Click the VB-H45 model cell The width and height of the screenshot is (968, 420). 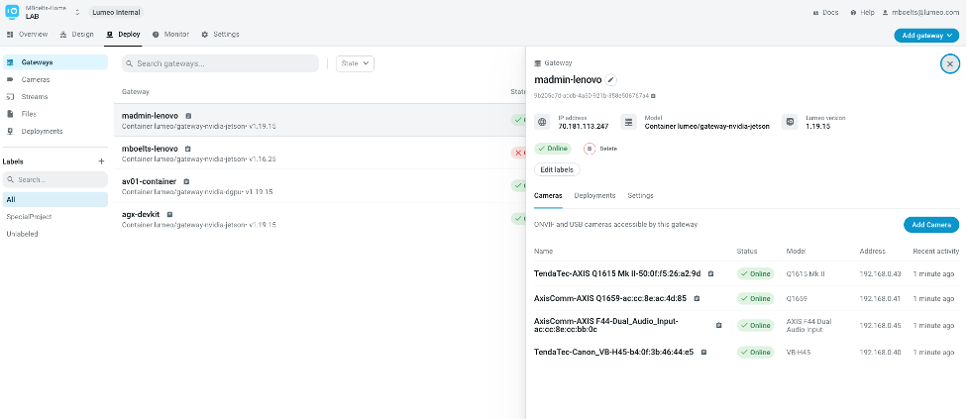(798, 352)
